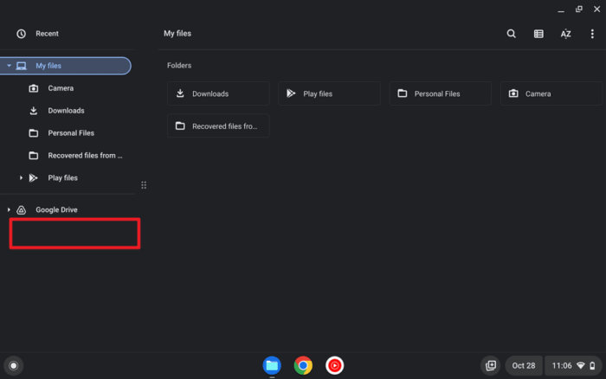Click the sidebar Recovered files folder icon
Image resolution: width=606 pixels, height=379 pixels.
point(34,155)
